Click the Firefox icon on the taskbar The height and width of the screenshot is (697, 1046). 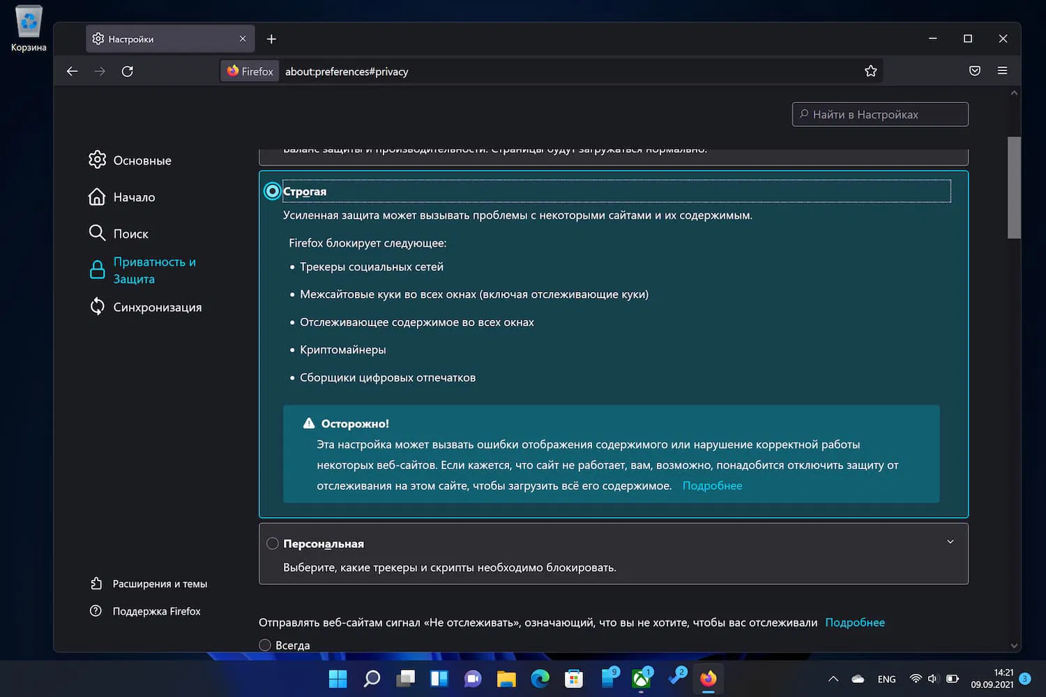[x=708, y=679]
